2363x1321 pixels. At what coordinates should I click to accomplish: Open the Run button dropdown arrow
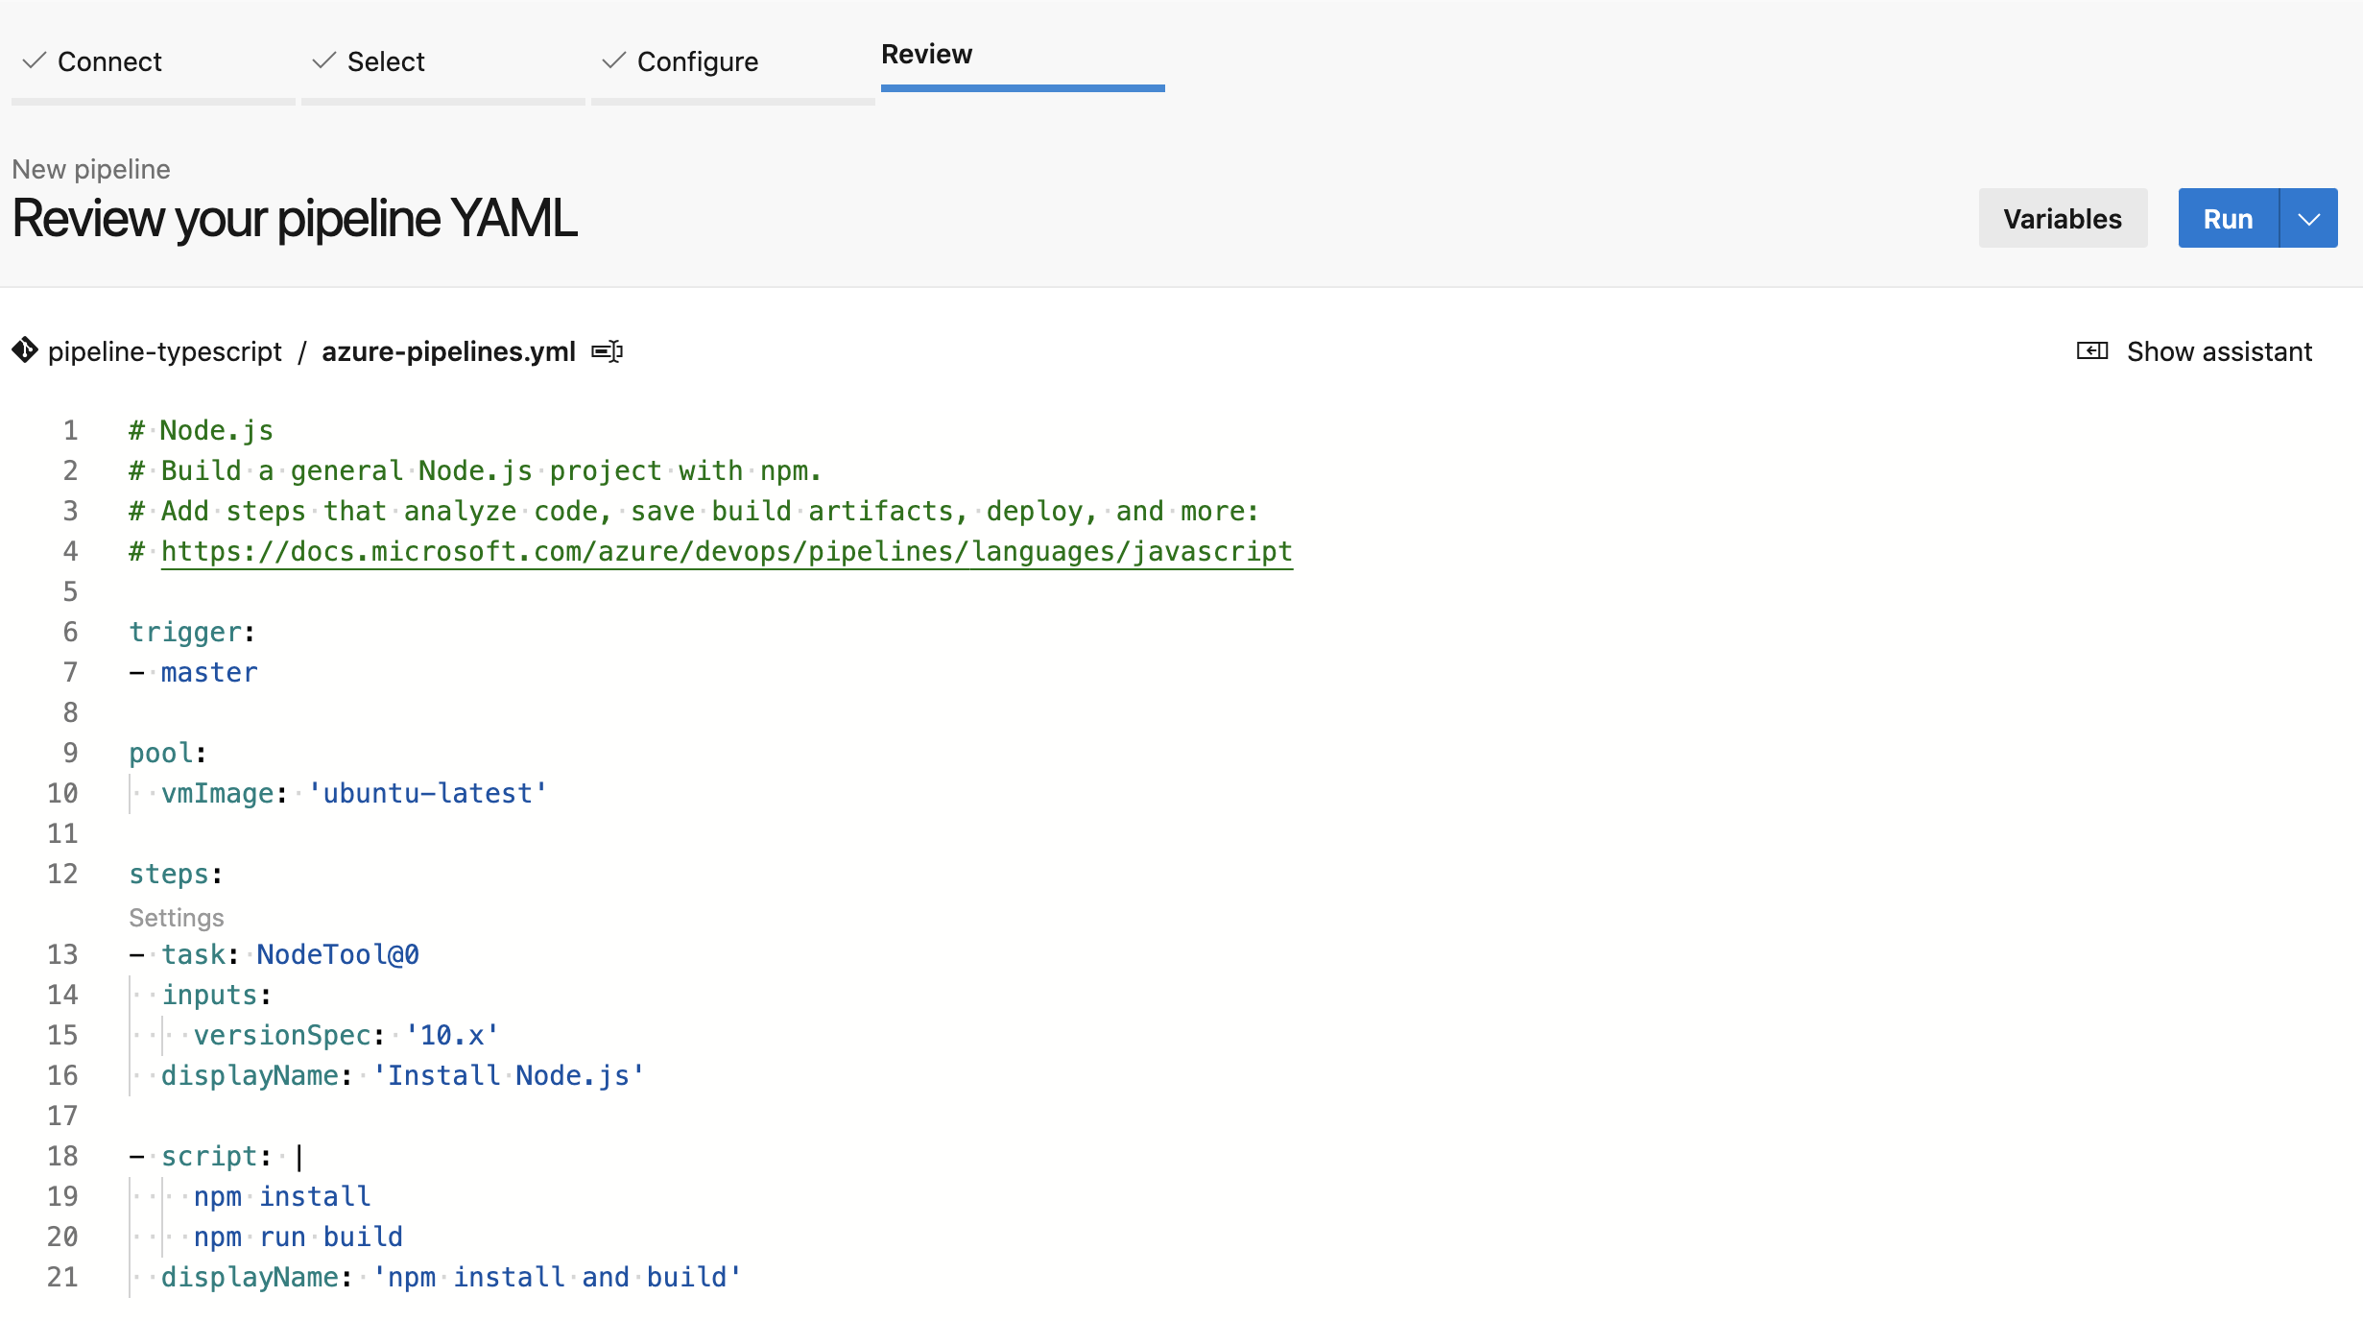pyautogui.click(x=2309, y=218)
